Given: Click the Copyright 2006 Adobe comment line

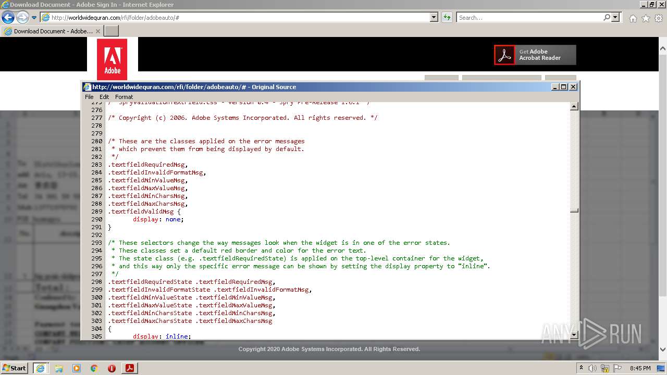Looking at the screenshot, I should pos(243,118).
